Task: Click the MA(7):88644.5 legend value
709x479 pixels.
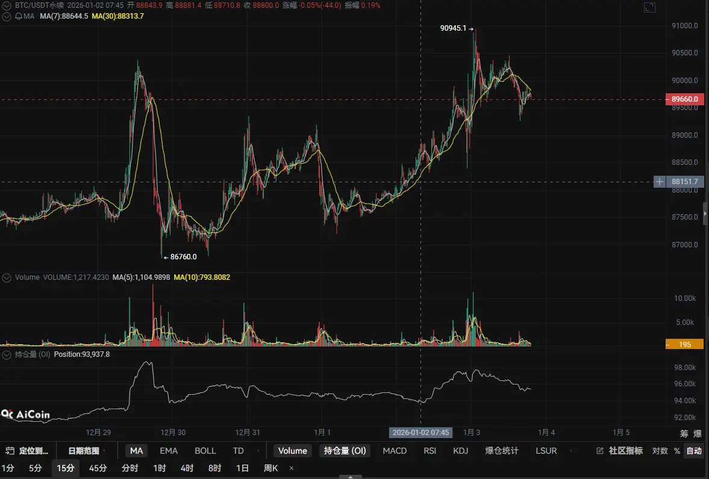Action: click(x=64, y=16)
